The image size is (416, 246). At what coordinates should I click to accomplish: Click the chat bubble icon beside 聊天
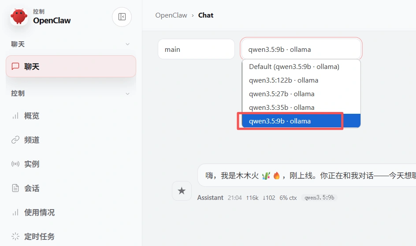pos(15,66)
